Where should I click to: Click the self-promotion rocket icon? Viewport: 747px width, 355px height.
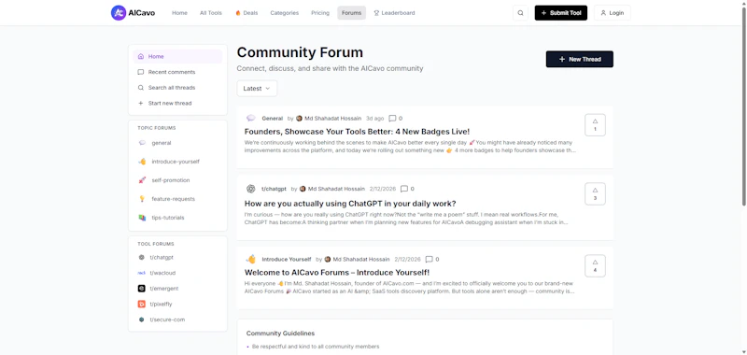coord(142,180)
